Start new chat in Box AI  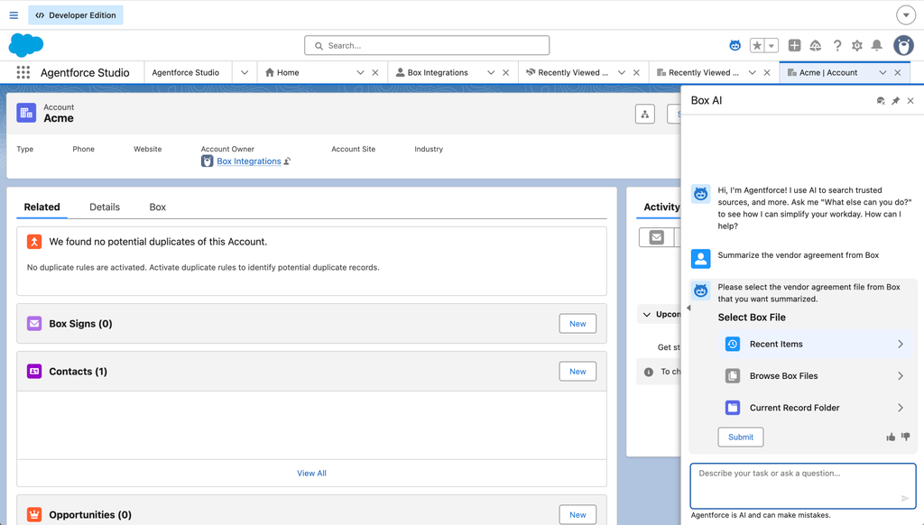click(881, 101)
